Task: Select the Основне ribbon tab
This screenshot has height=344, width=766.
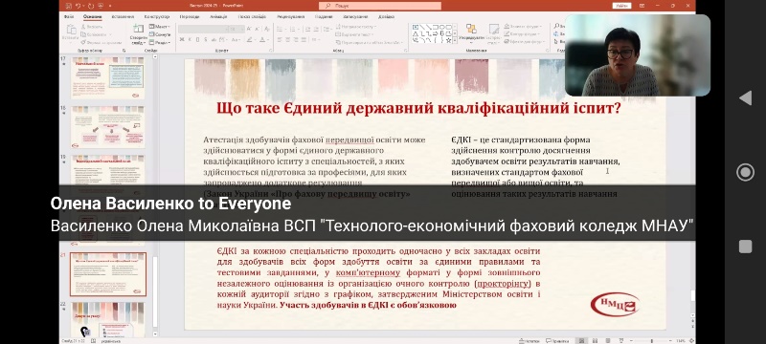Action: [x=93, y=16]
